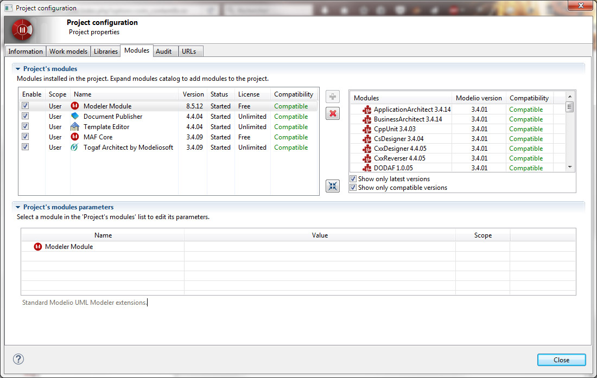Sort parameters by Value column header
Image resolution: width=597 pixels, height=378 pixels.
pos(320,235)
